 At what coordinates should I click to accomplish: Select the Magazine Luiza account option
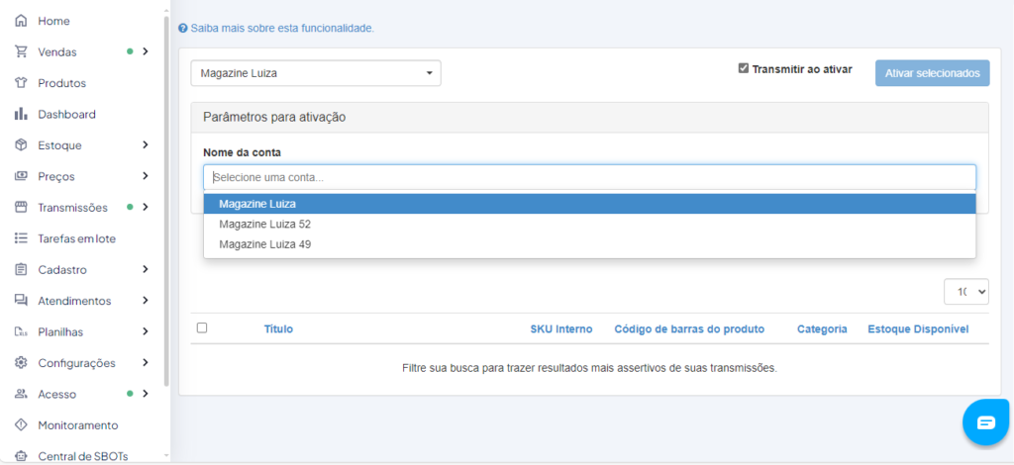point(589,204)
